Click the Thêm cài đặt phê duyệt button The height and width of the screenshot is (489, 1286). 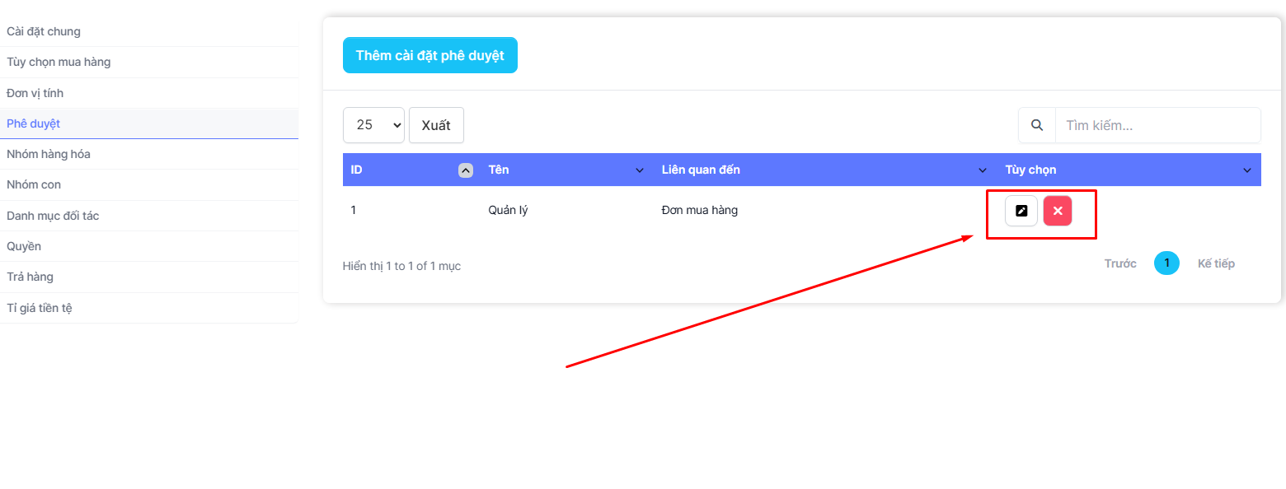point(429,55)
